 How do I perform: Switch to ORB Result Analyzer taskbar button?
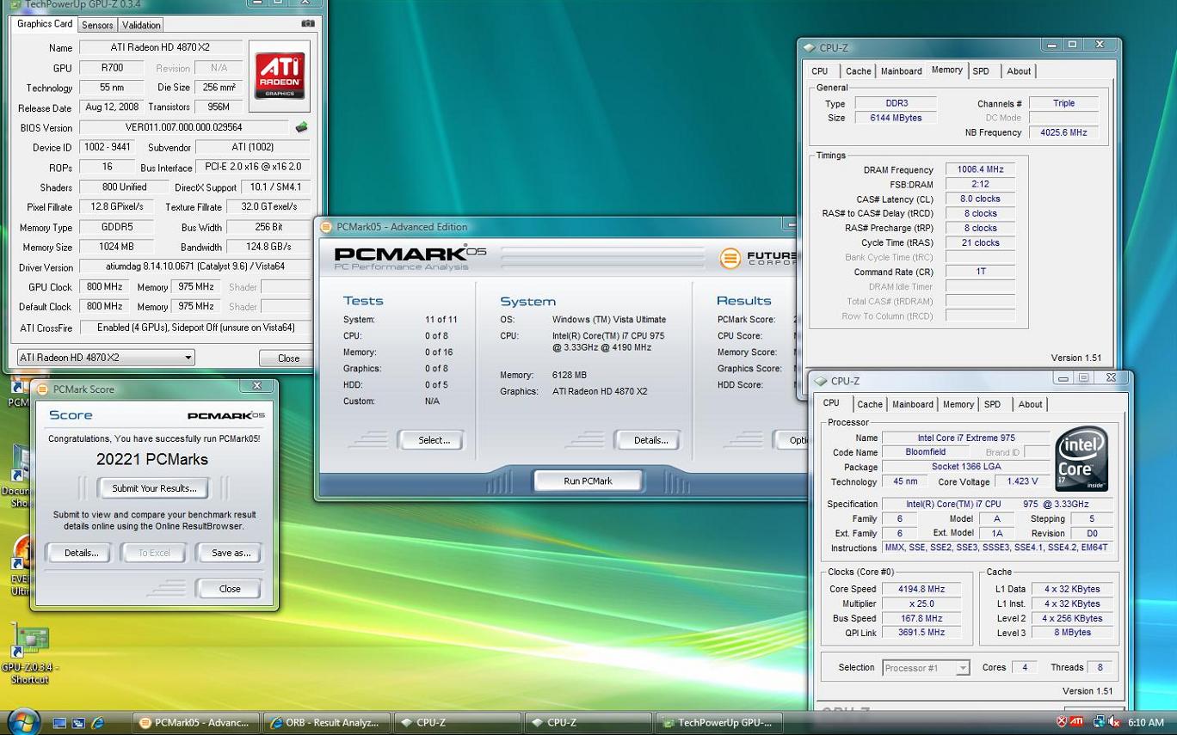pos(325,723)
